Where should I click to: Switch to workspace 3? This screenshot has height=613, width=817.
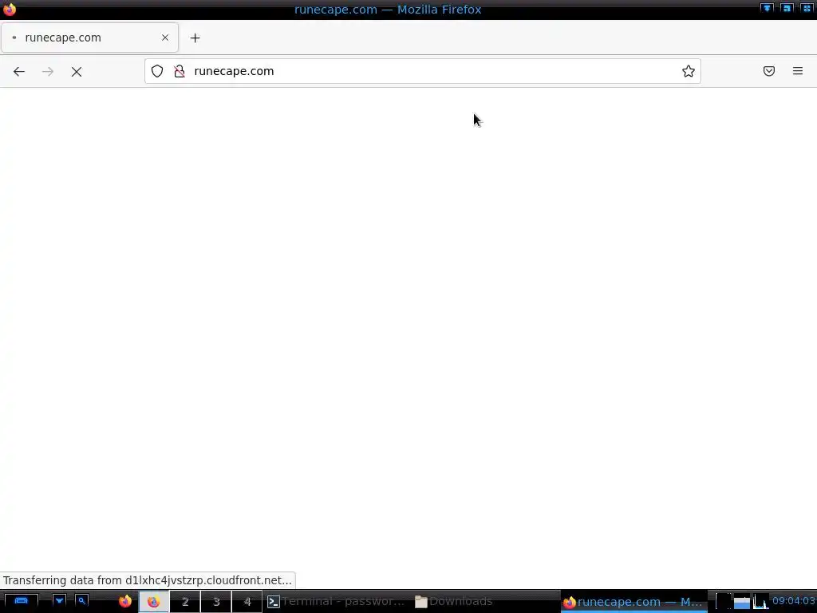point(216,602)
